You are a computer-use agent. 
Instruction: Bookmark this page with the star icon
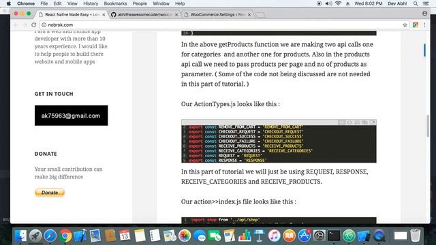pyautogui.click(x=405, y=25)
